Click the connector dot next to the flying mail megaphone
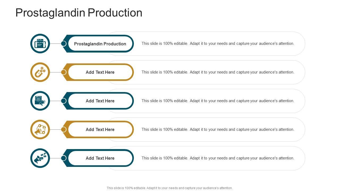340x191 pixels. coord(64,158)
